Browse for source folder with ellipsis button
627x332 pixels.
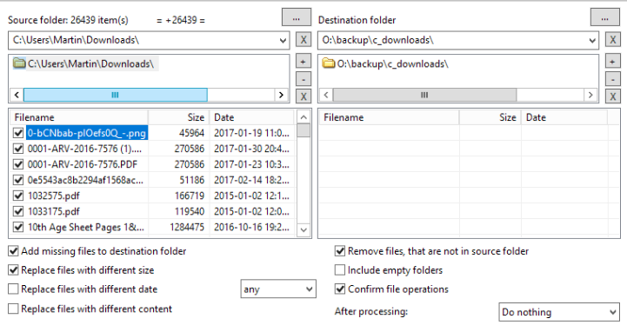297,17
